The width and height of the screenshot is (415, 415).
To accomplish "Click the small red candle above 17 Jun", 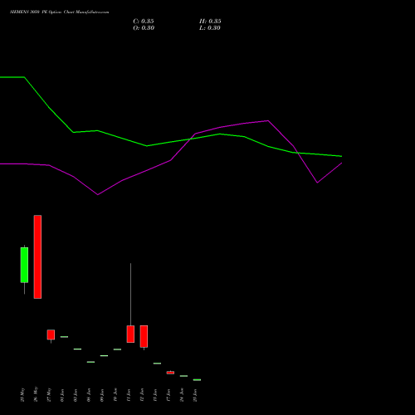I will (170, 373).
